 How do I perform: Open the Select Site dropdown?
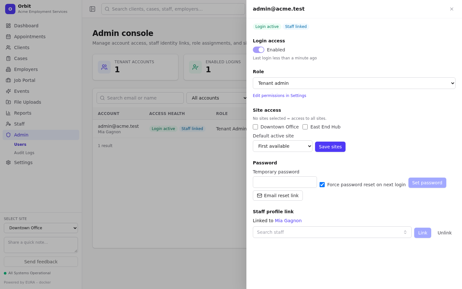tap(41, 228)
